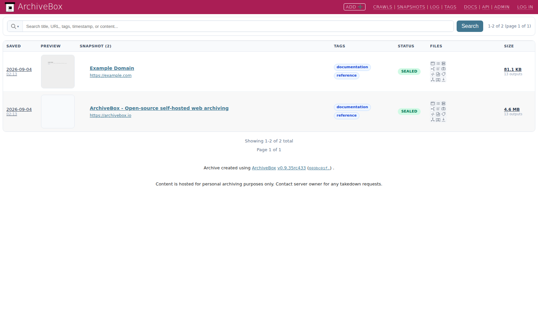
Task: Open tag-shaped output icon in Example Domain row
Action: coord(444,74)
